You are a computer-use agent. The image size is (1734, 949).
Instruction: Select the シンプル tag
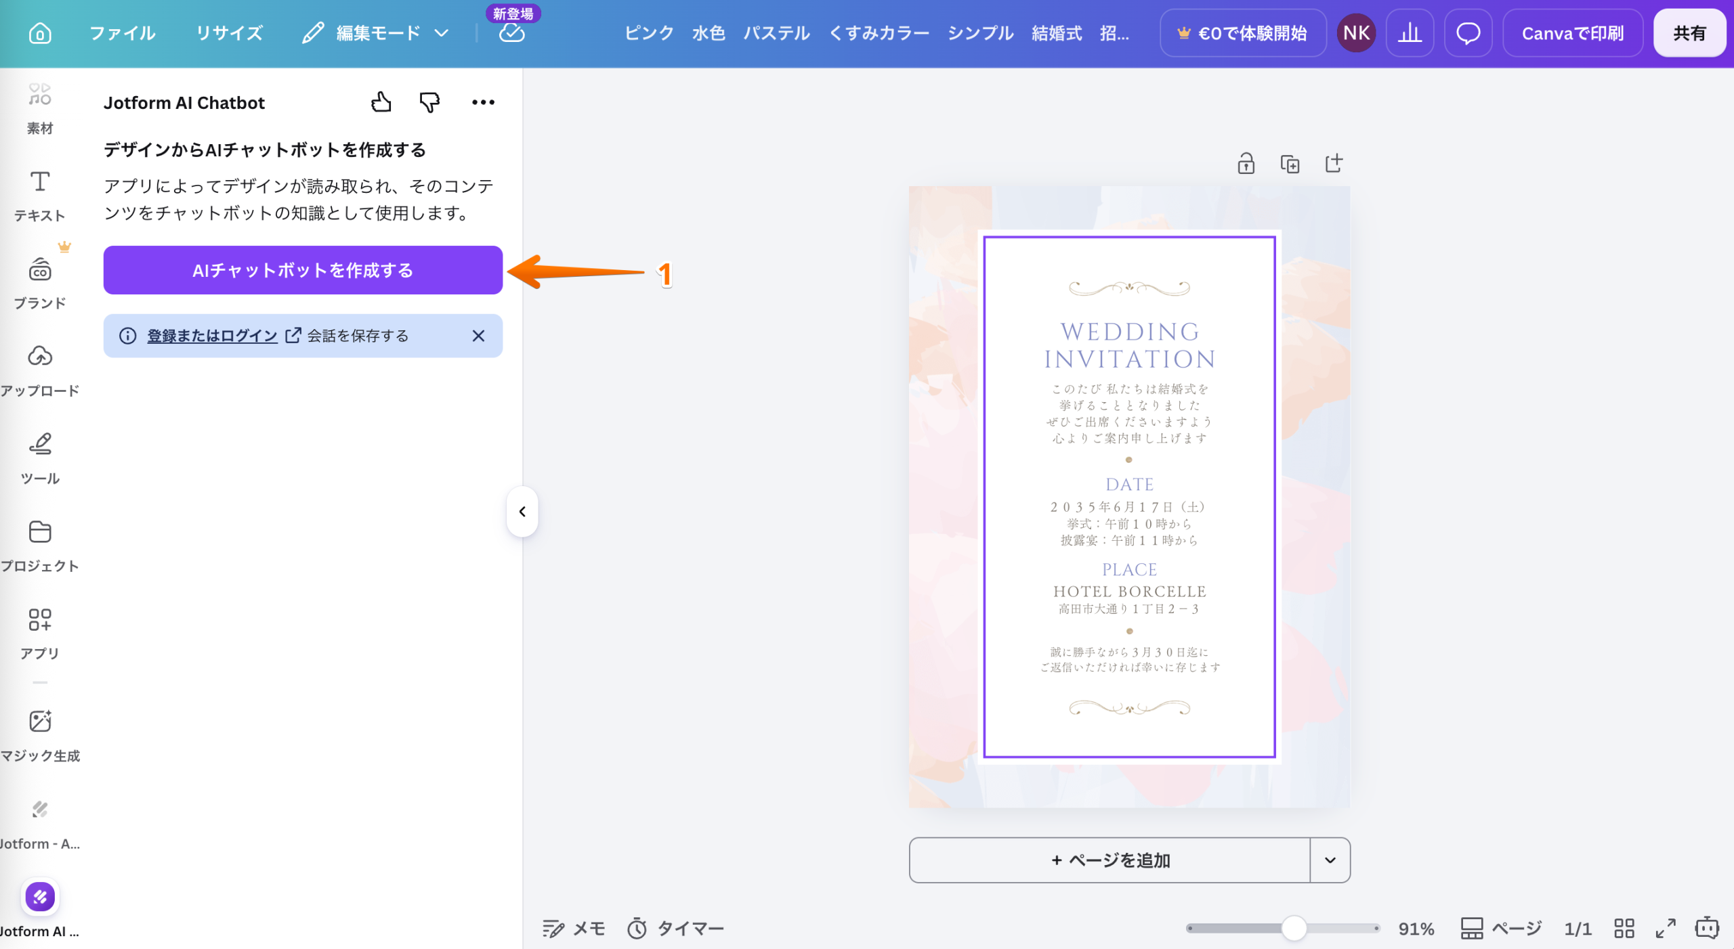point(980,33)
